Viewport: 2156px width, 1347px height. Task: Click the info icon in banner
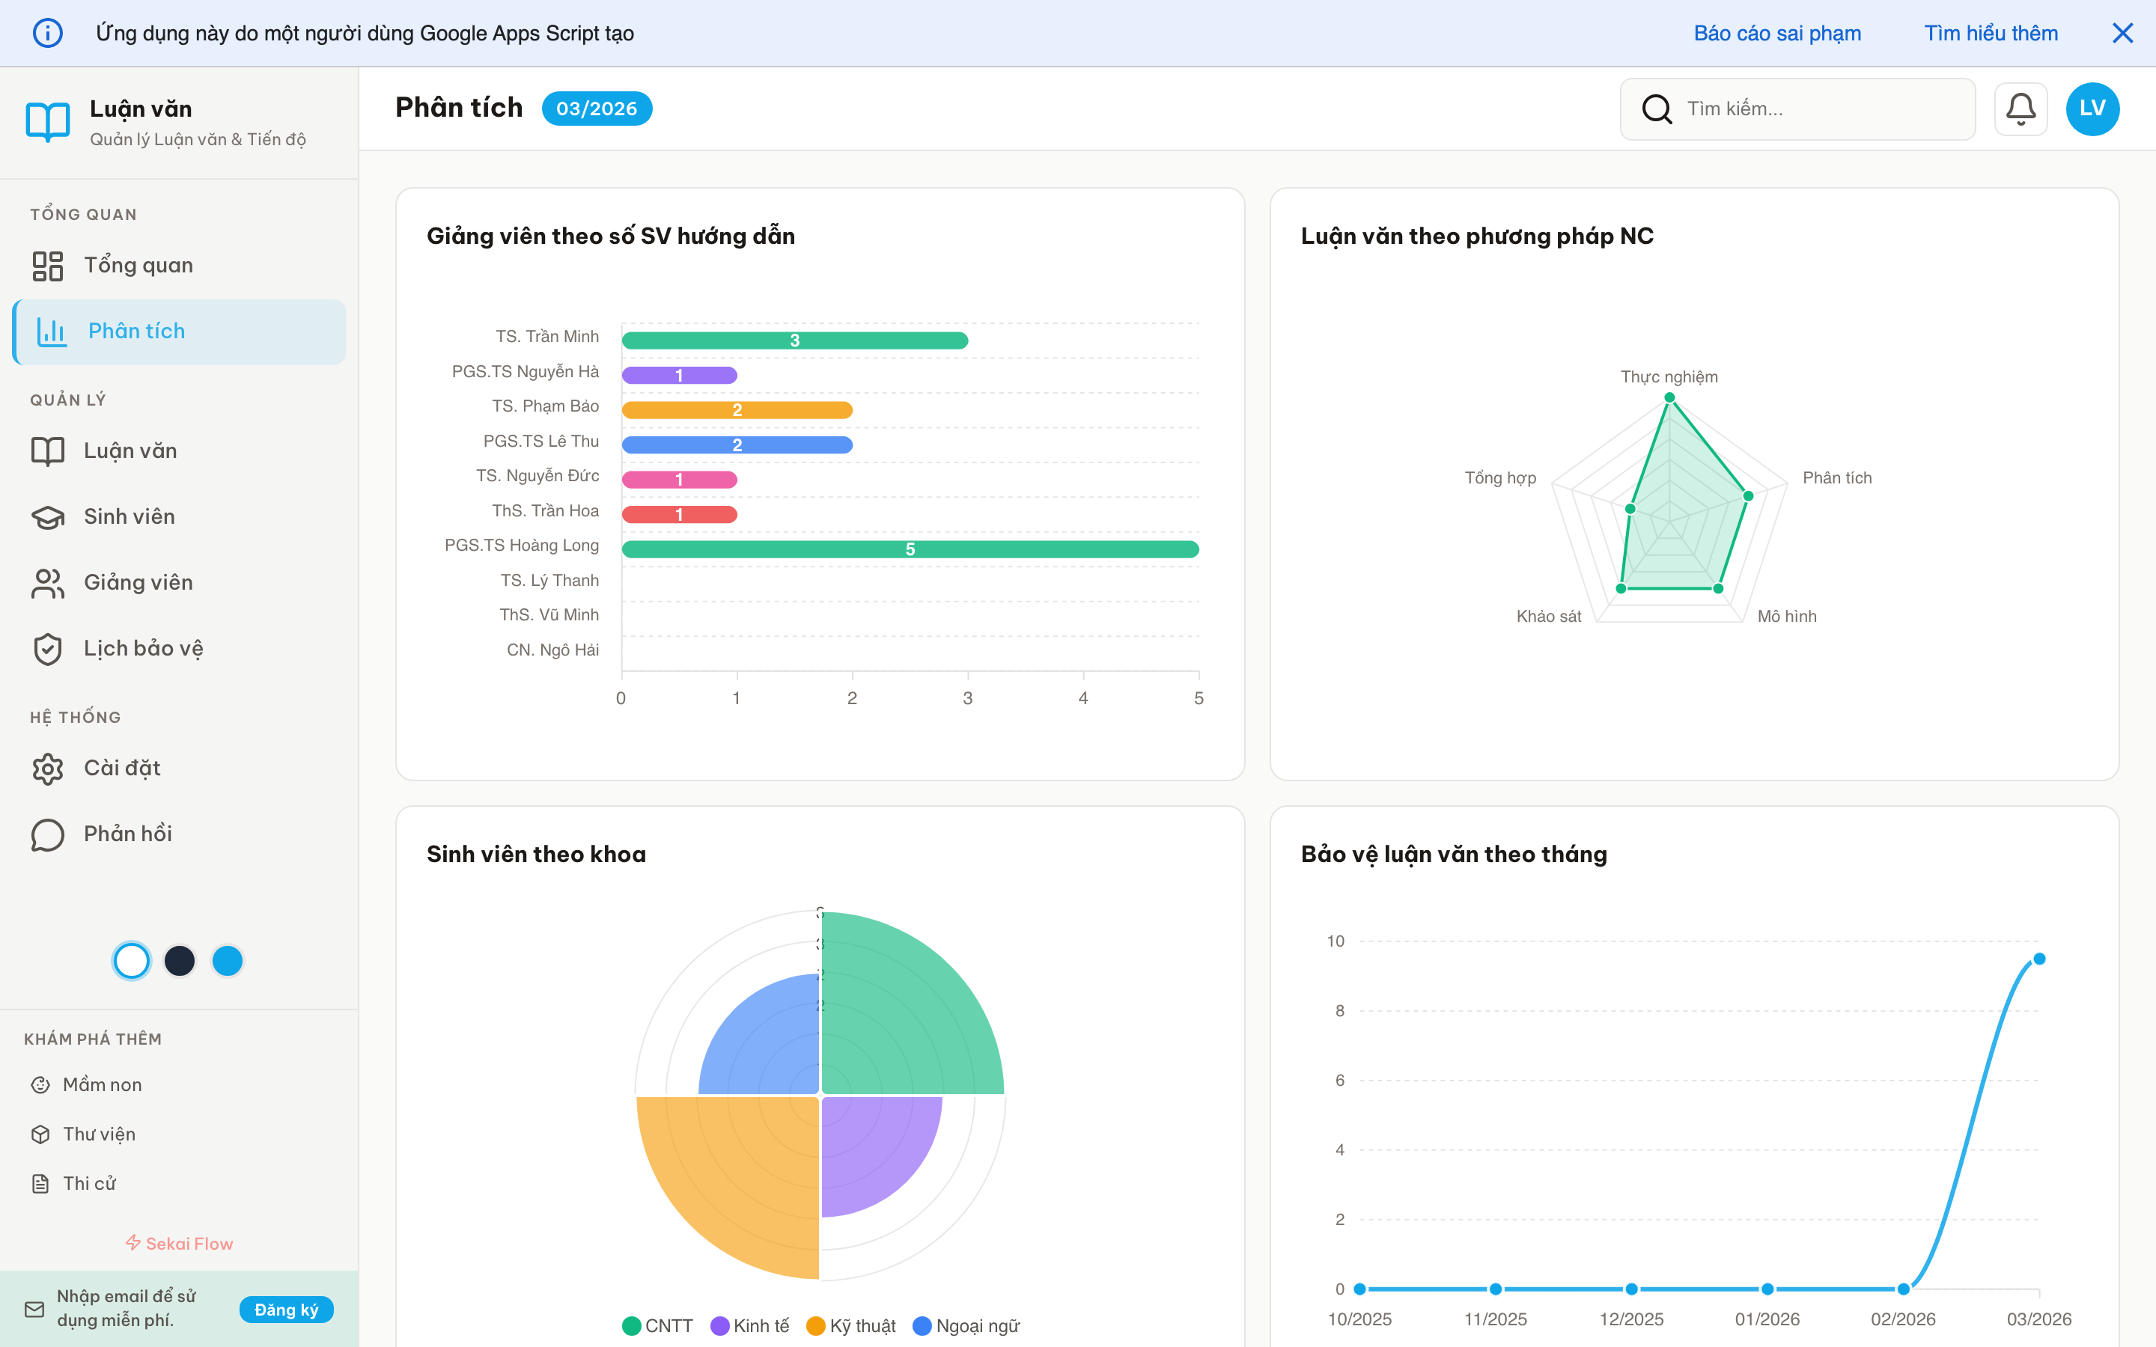click(48, 33)
